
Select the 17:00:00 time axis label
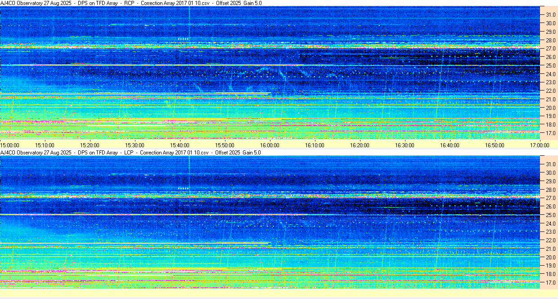pyautogui.click(x=540, y=145)
